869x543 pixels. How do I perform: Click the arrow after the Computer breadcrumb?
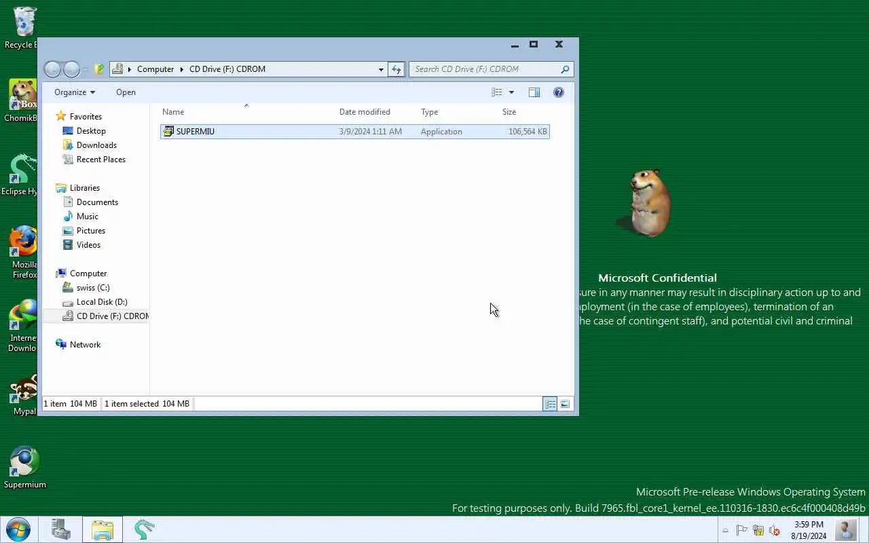tap(182, 69)
